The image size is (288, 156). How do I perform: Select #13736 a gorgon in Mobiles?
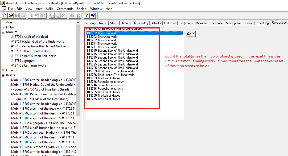coord(23,61)
